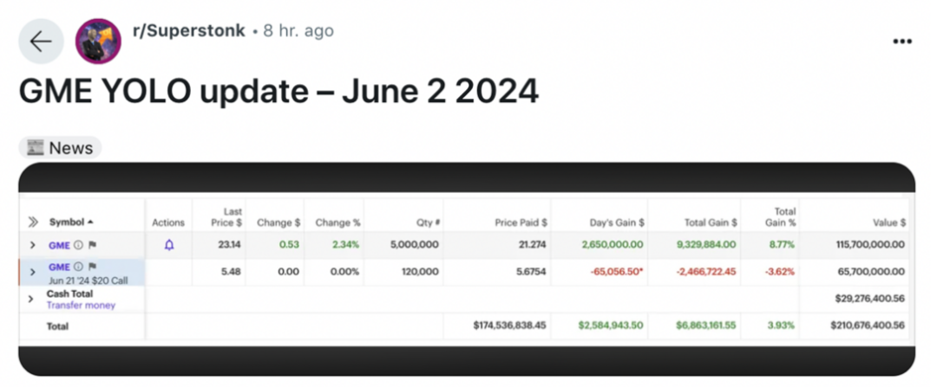Sort by the Symbol column header
This screenshot has width=937, height=387.
[x=71, y=223]
